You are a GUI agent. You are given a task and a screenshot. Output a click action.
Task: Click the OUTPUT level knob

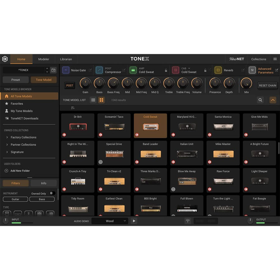coord(250,221)
